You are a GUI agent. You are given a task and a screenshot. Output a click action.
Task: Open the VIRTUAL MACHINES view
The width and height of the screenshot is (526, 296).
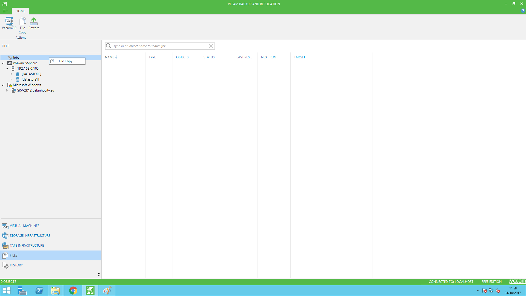tap(51, 226)
